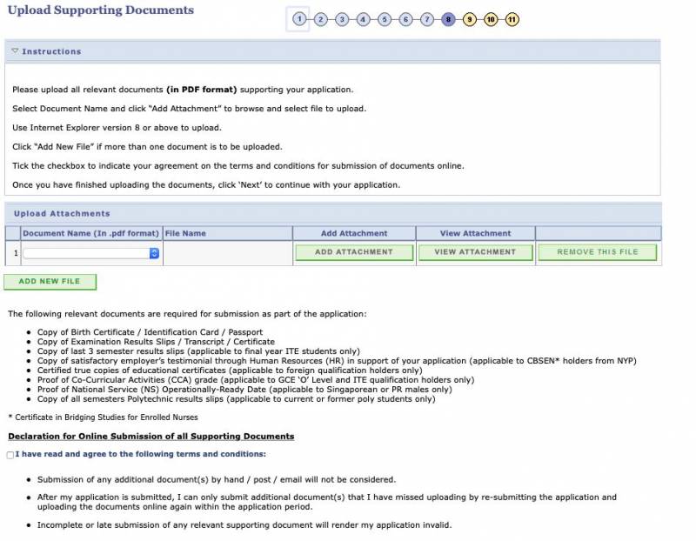Click step 6 progress circle
696x541 pixels.
coord(405,19)
